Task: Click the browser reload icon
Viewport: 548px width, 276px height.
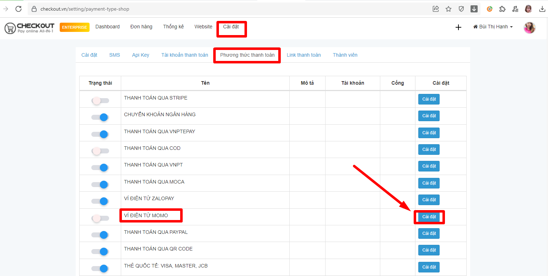Action: coord(18,9)
